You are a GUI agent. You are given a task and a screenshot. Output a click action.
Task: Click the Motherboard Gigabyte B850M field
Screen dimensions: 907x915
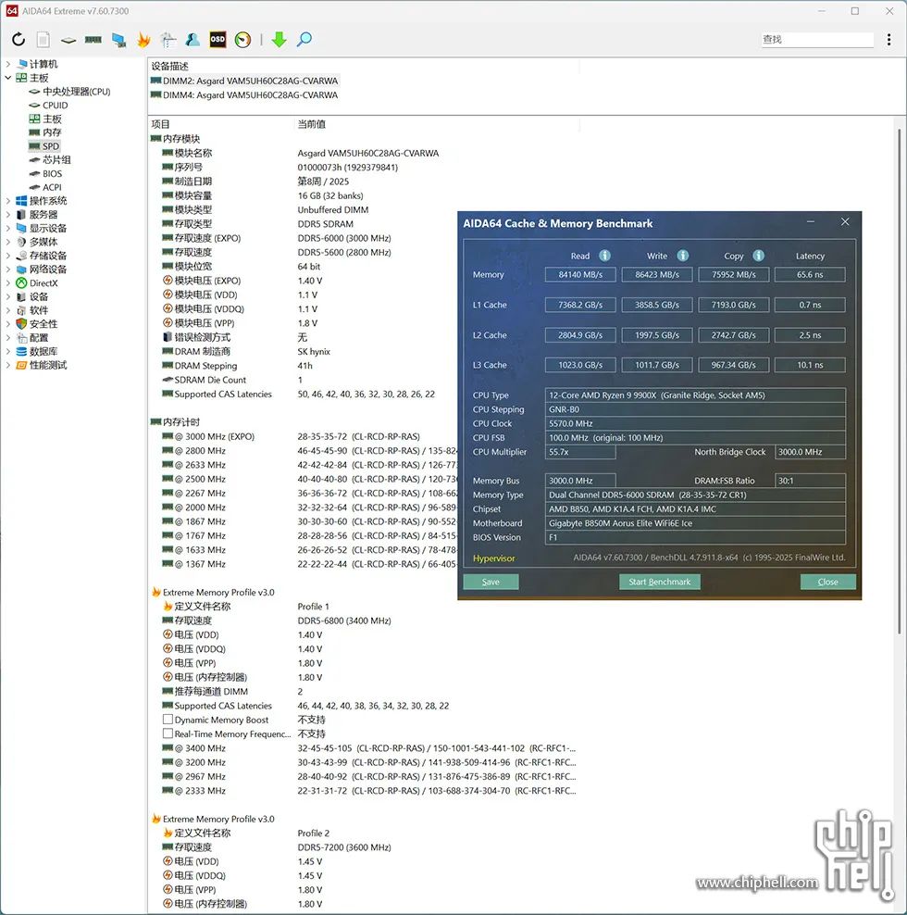pyautogui.click(x=695, y=523)
